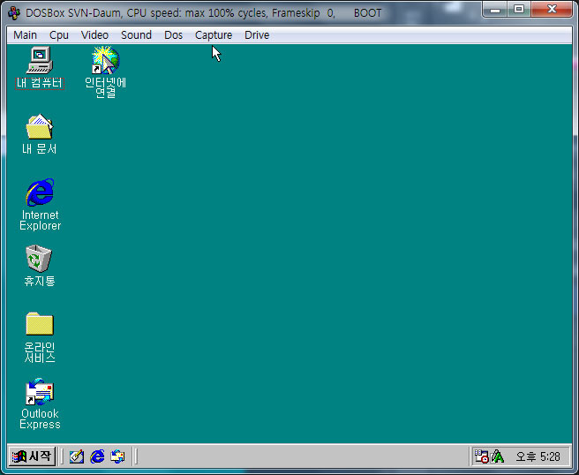Click the DOSBox title bar app icon
The image size is (579, 475).
(x=14, y=13)
